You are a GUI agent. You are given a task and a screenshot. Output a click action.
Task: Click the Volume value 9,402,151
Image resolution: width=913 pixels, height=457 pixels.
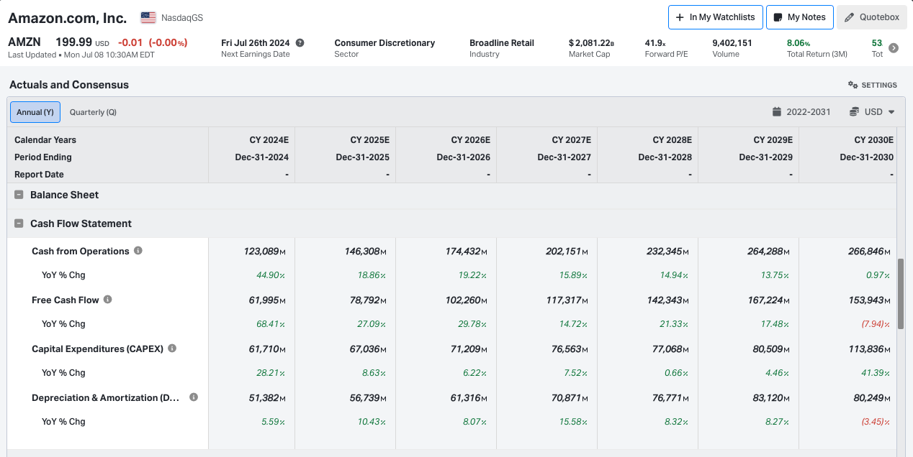tap(732, 43)
